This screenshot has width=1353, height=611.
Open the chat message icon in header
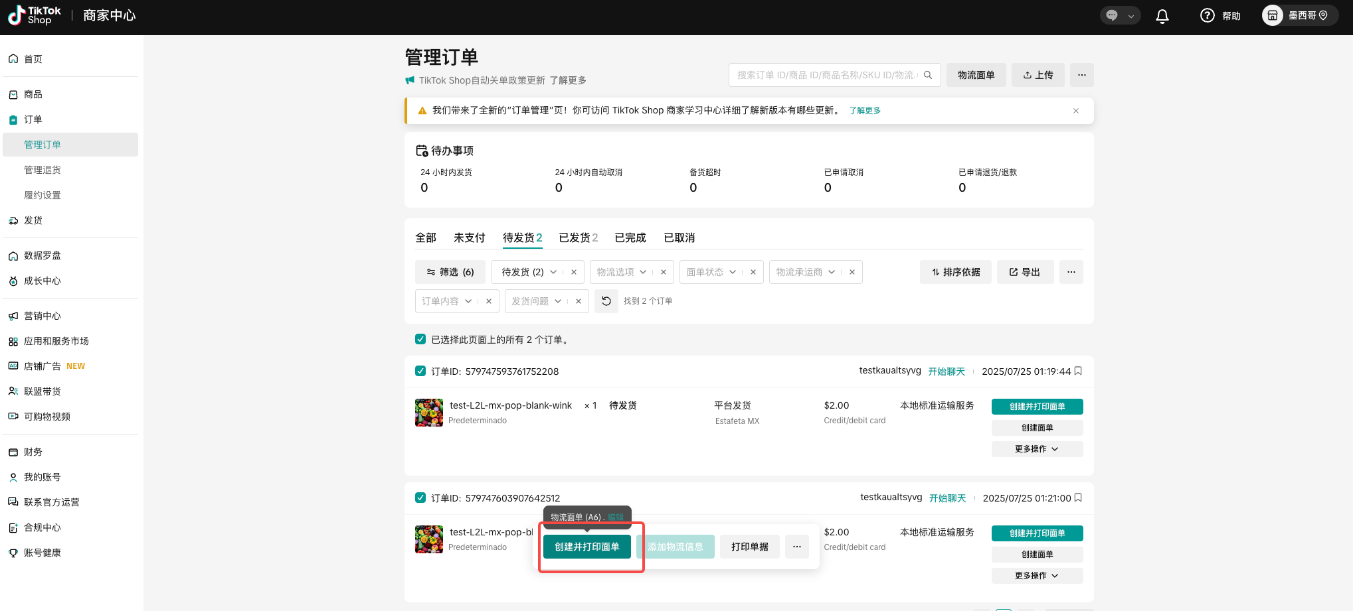(1113, 15)
